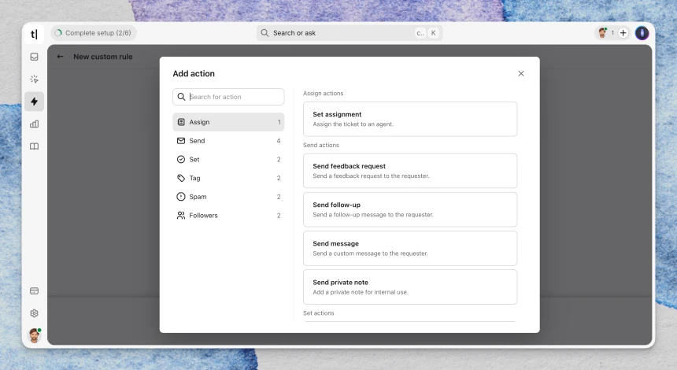
Task: Click the dark round avatar at top right
Action: [642, 33]
